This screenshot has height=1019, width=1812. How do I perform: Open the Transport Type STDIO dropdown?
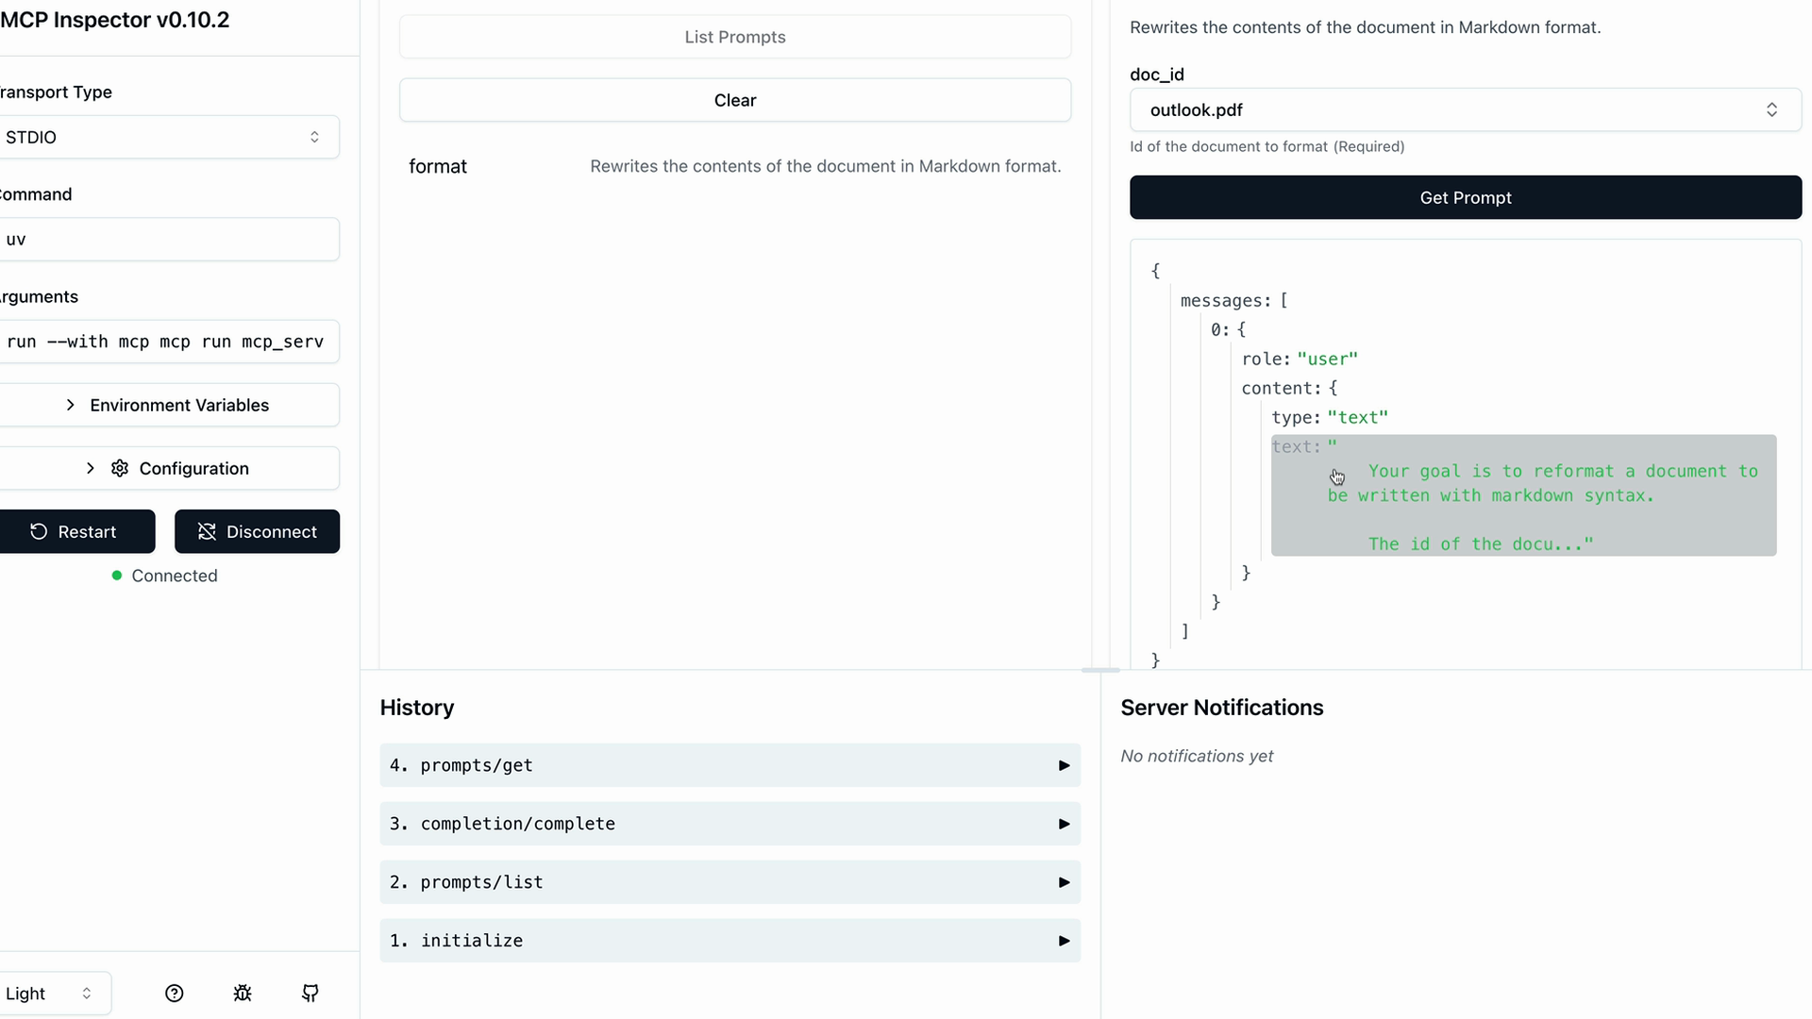(168, 137)
